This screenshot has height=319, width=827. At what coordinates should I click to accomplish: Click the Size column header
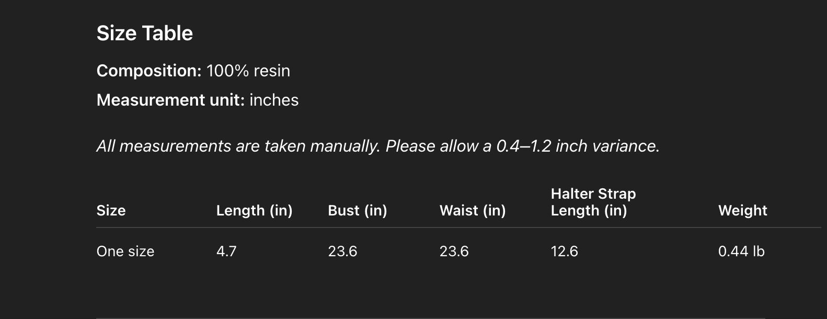[111, 210]
